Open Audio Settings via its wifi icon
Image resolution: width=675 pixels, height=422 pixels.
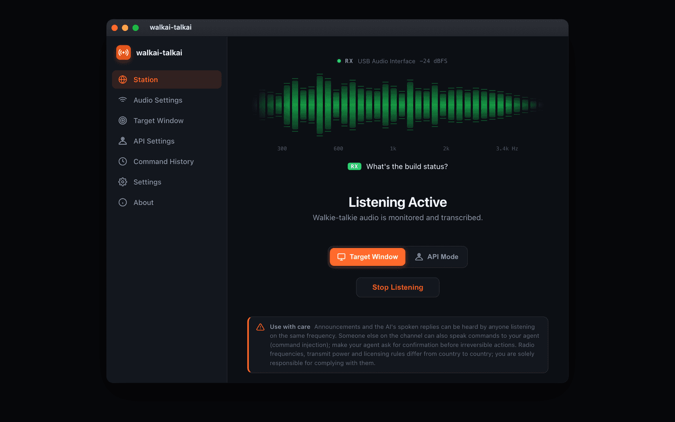[123, 100]
